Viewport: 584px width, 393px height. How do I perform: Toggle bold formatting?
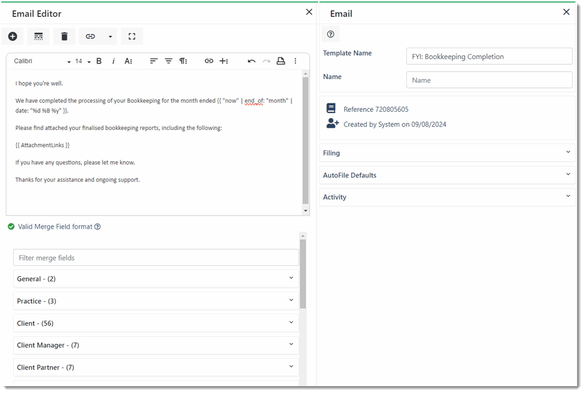(x=99, y=61)
